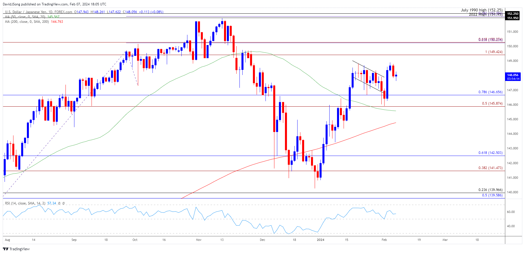Click the 'Feb' date axis label
The height and width of the screenshot is (254, 525).
click(384, 240)
